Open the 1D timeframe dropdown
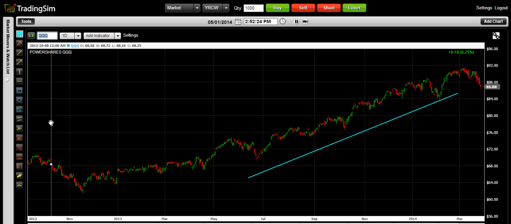Image resolution: width=511 pixels, height=224 pixels. (78, 36)
